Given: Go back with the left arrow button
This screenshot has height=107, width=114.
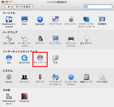Looking at the screenshot, I should (x=4, y=7).
